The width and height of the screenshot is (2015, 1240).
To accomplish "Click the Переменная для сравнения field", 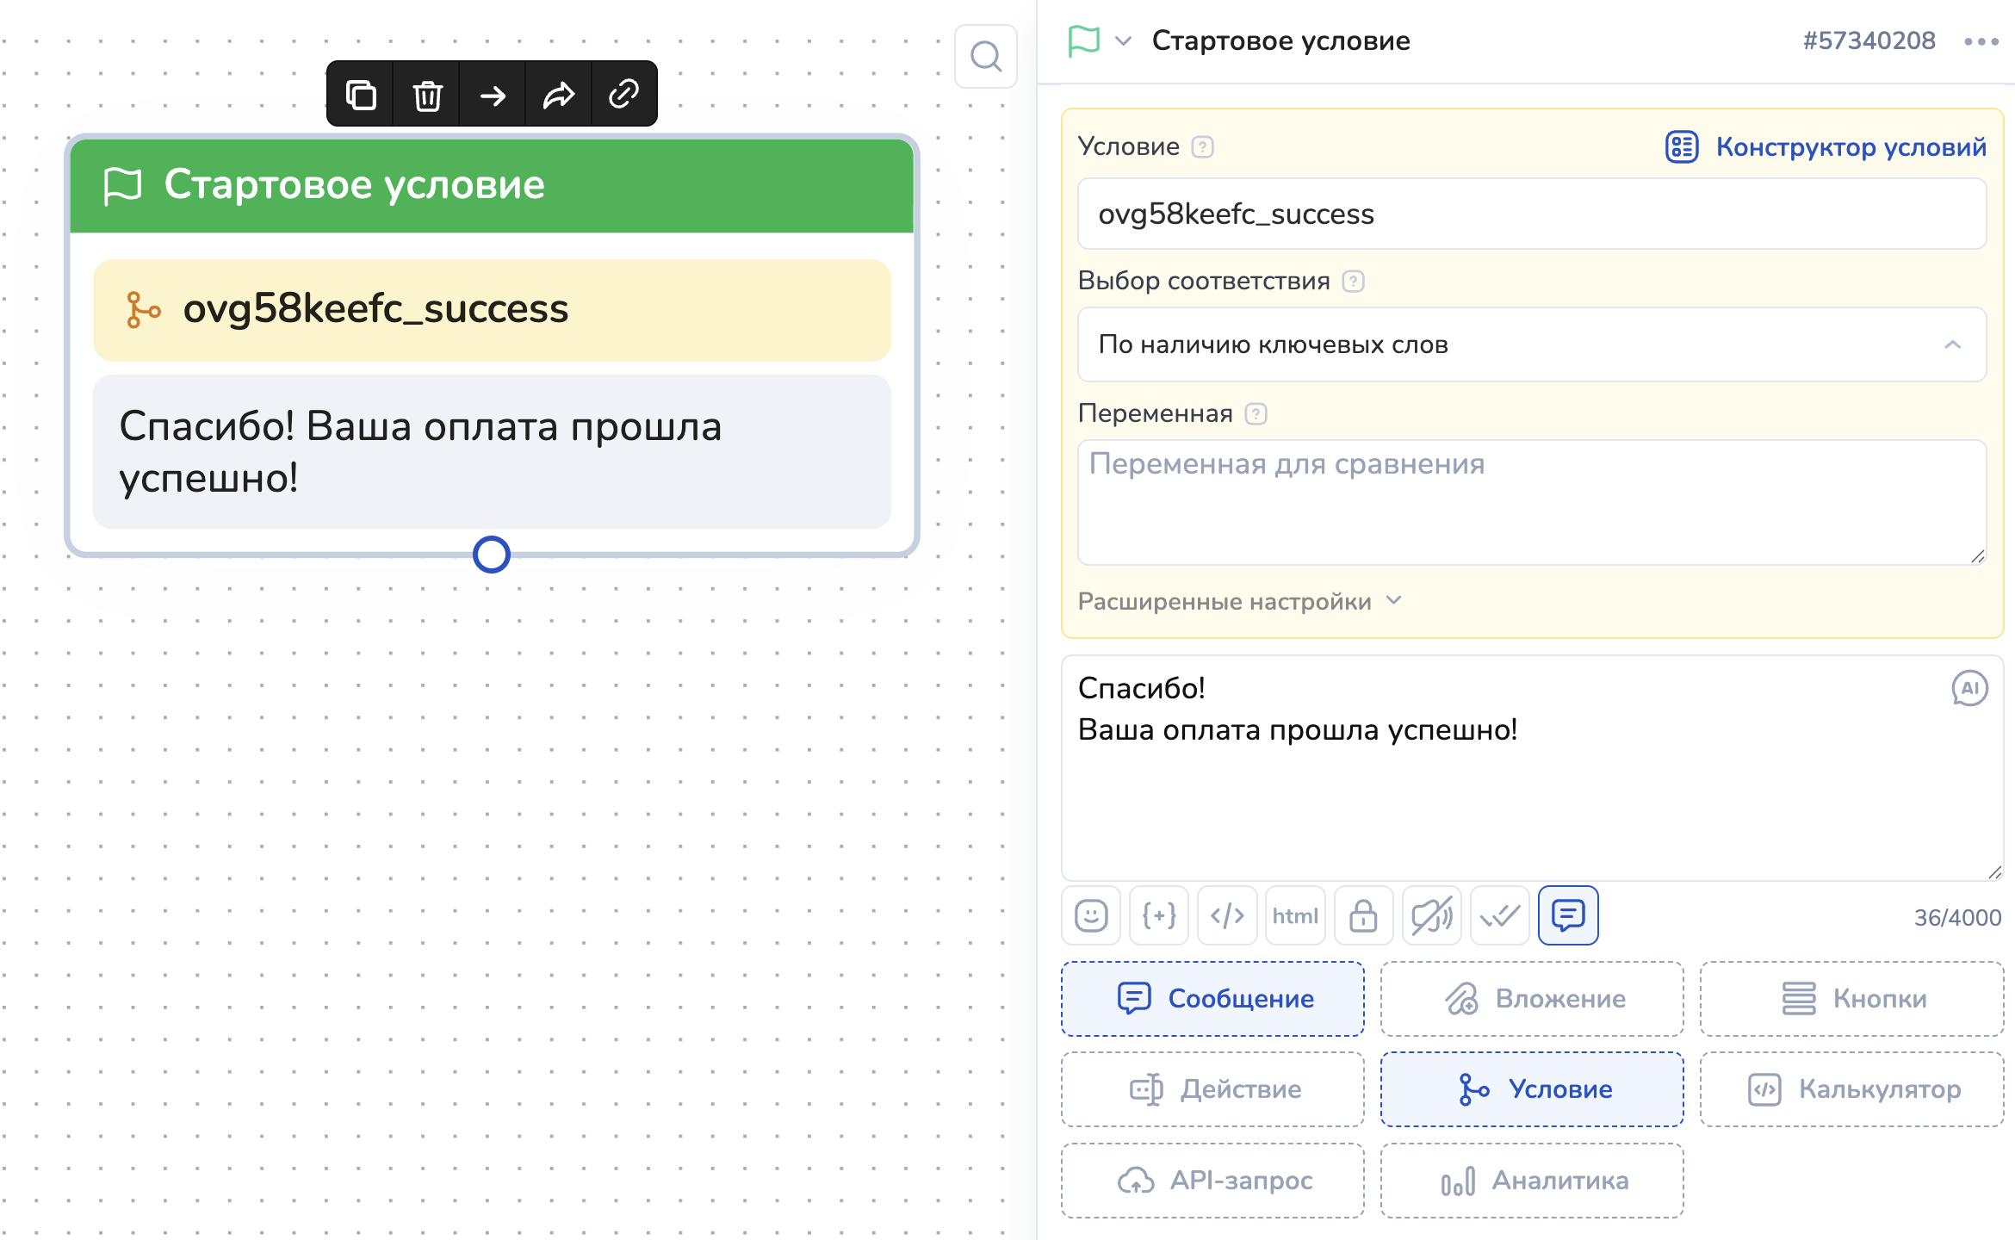I will (x=1531, y=502).
